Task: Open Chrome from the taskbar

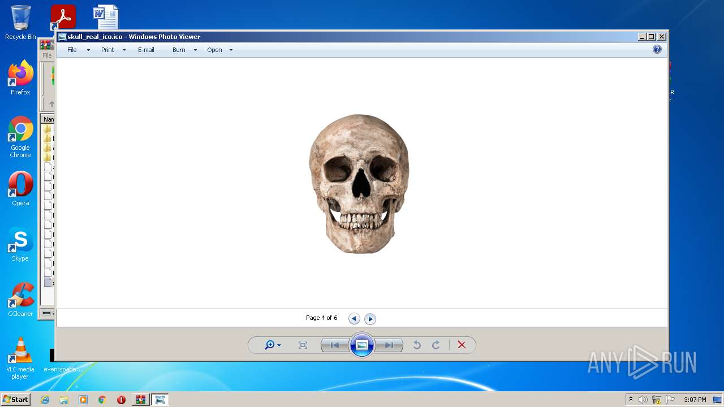Action: tap(102, 400)
